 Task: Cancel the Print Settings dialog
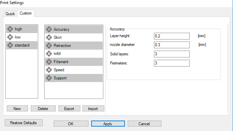point(144,124)
